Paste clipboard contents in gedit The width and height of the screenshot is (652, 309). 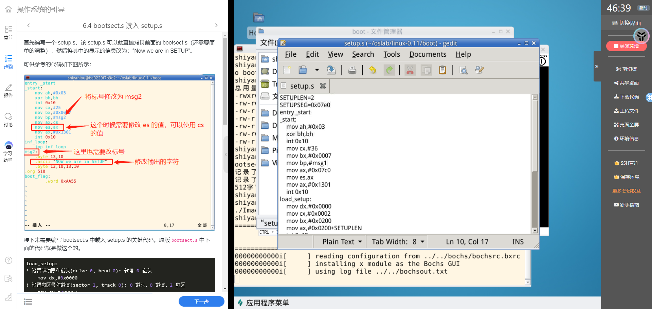click(442, 70)
